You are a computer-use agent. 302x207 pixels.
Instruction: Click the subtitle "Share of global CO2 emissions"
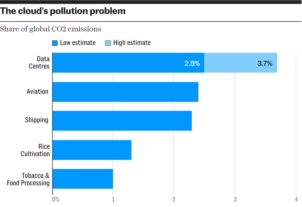click(51, 29)
